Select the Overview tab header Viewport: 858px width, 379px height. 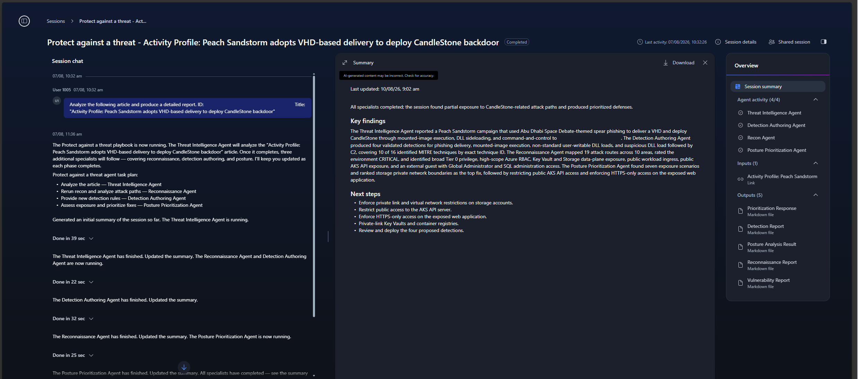(746, 66)
